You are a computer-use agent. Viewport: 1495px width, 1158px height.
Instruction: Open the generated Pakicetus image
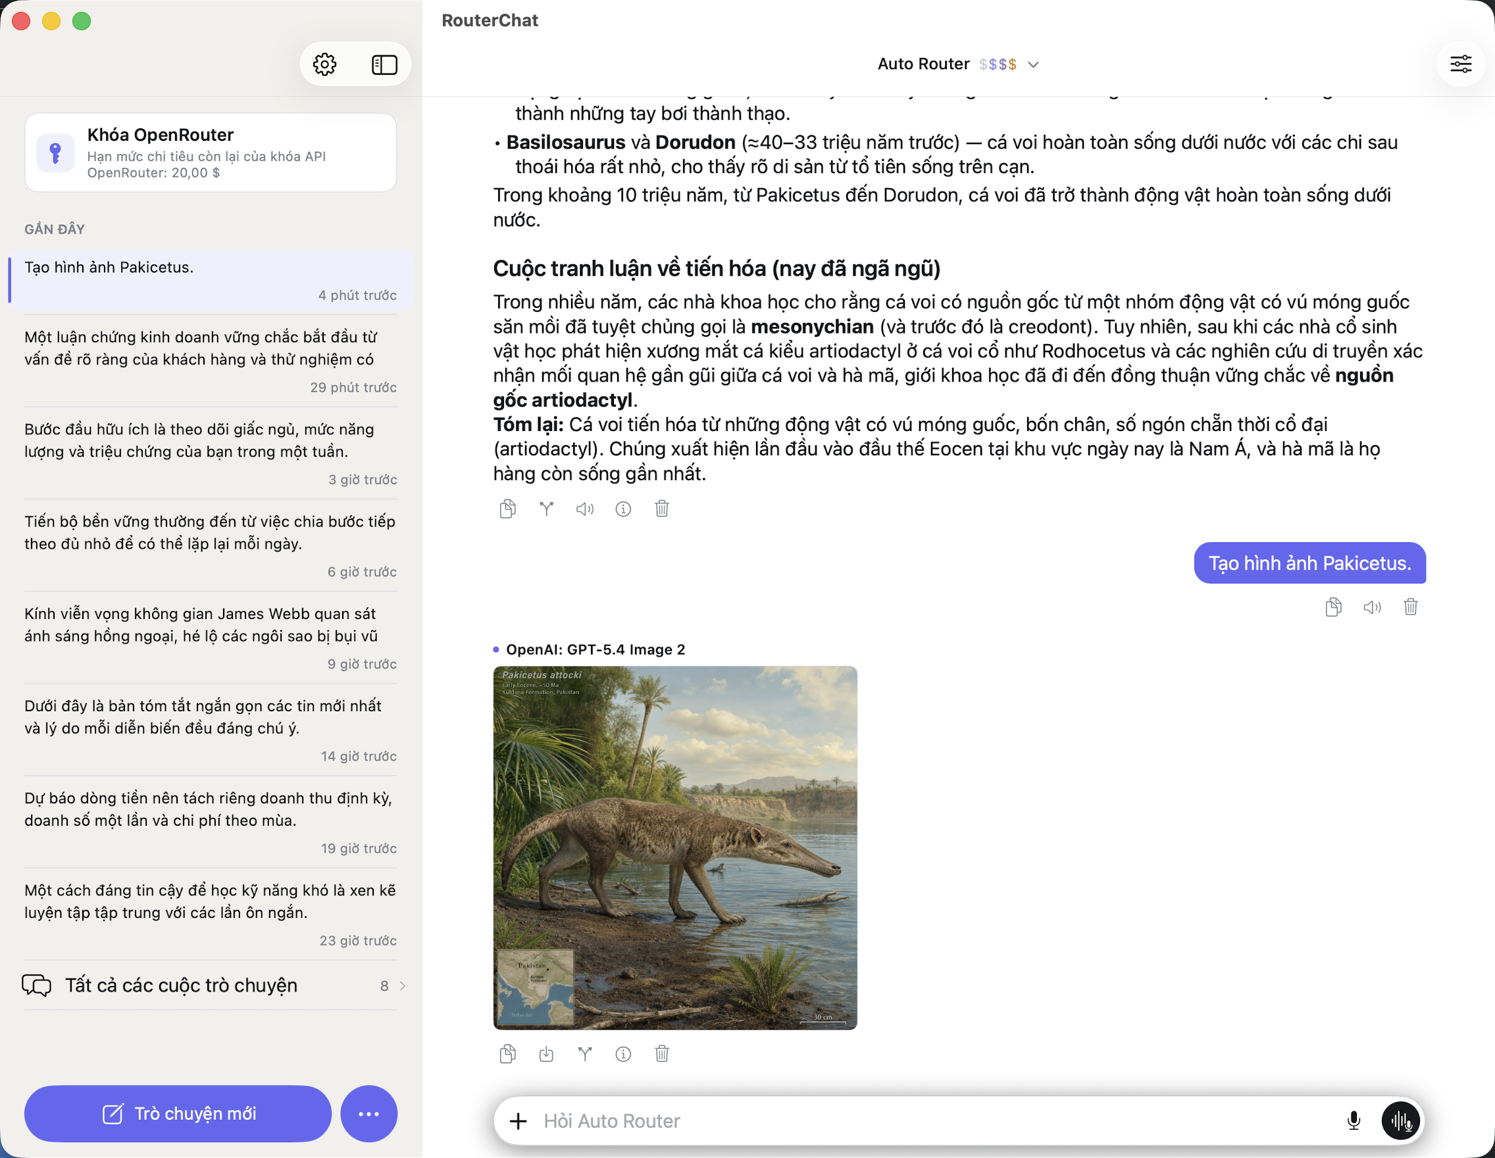pos(675,847)
